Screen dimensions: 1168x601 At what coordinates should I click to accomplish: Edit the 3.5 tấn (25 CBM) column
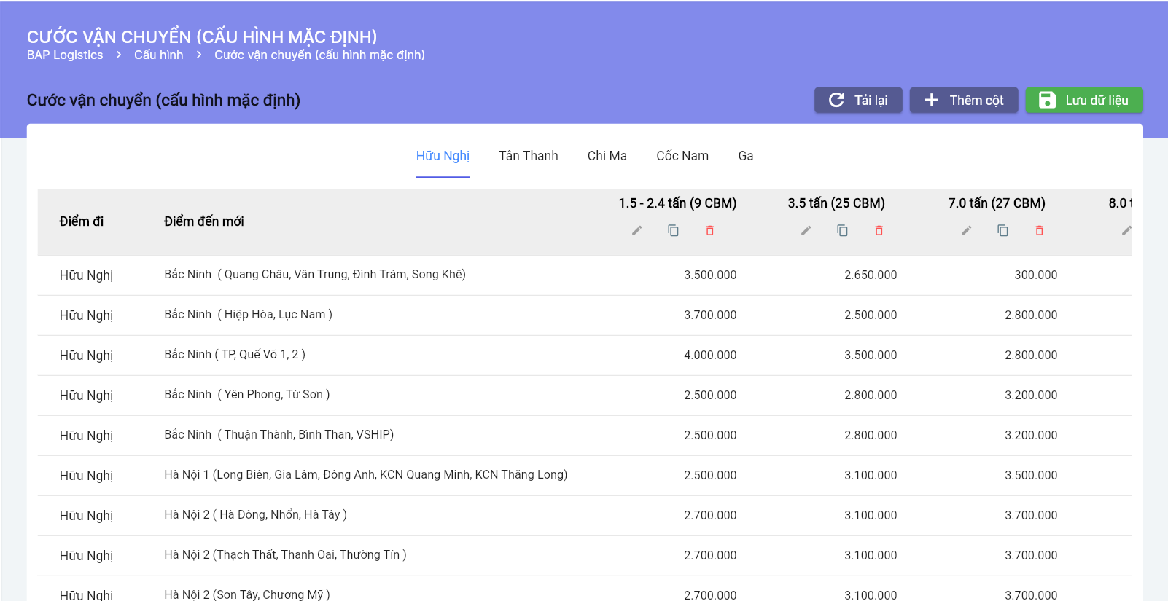(x=806, y=231)
